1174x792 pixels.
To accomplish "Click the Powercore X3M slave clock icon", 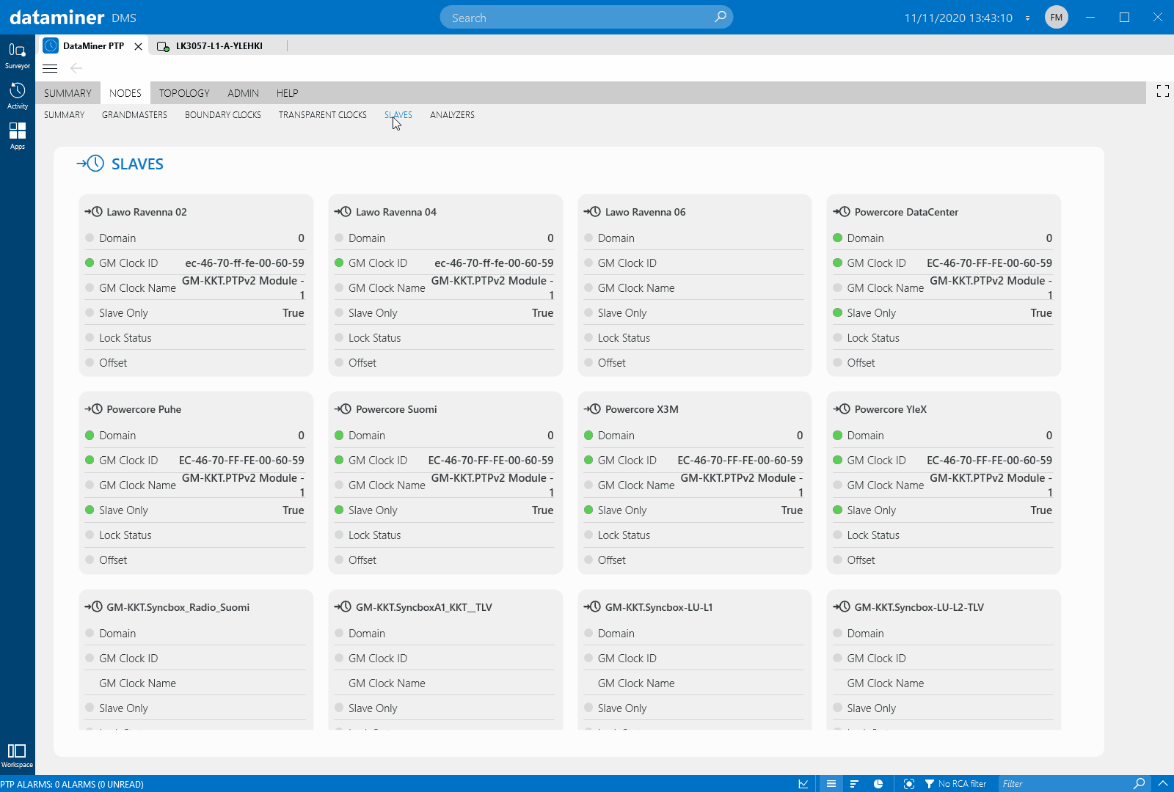I will [x=592, y=408].
